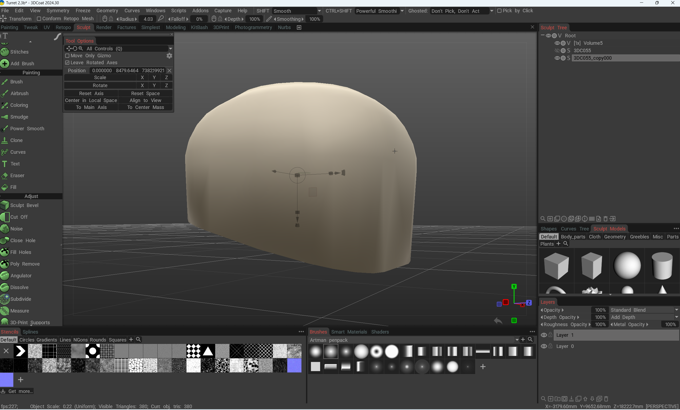
Task: Open the Tool Options gear settings
Action: pyautogui.click(x=169, y=56)
